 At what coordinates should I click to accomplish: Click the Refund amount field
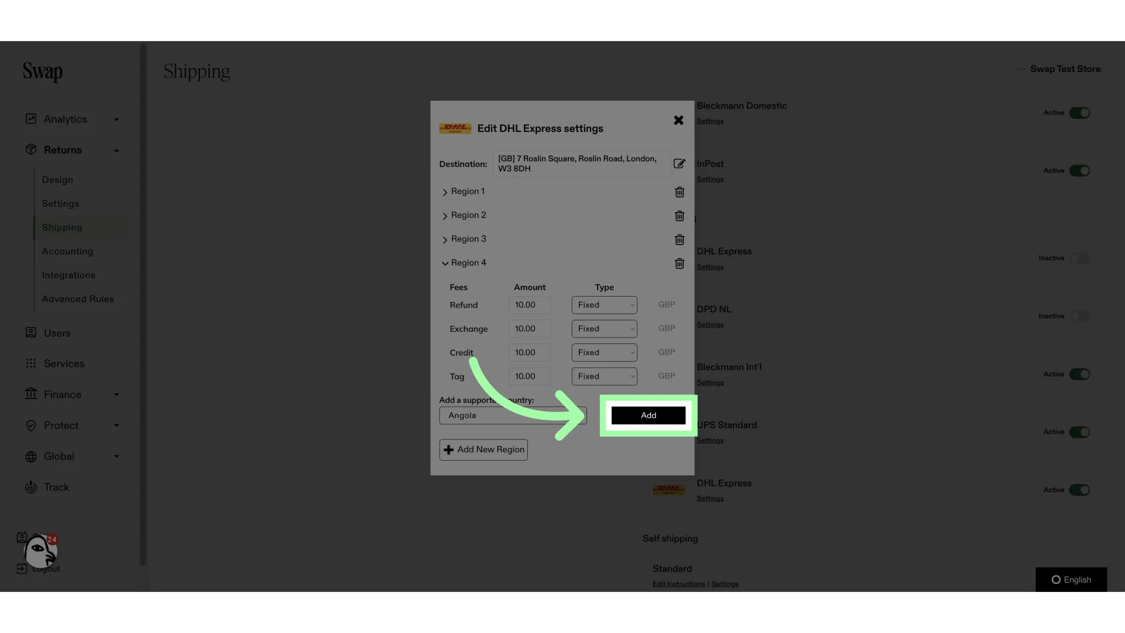tap(530, 305)
